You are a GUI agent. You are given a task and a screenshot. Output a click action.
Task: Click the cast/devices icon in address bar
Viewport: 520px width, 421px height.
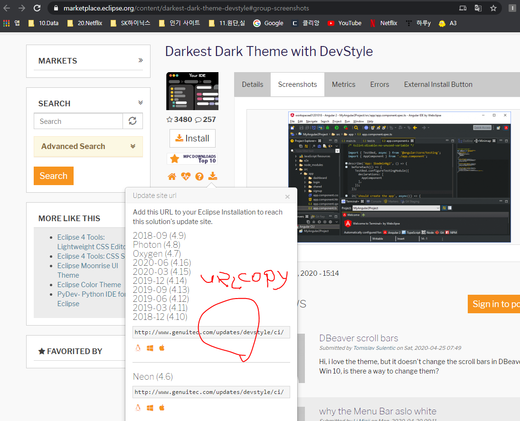[463, 8]
